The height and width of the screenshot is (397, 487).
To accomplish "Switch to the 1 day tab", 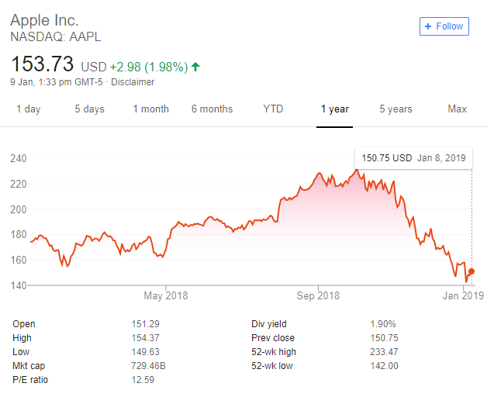I will point(28,109).
